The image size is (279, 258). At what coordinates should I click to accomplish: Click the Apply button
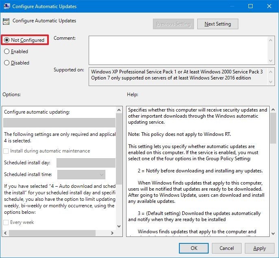(x=259, y=248)
